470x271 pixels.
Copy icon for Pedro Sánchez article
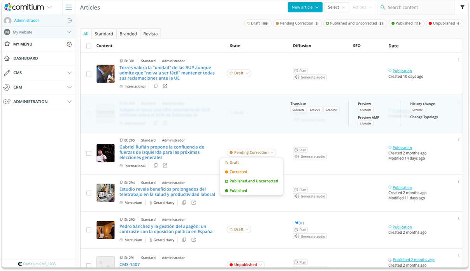[x=184, y=240]
